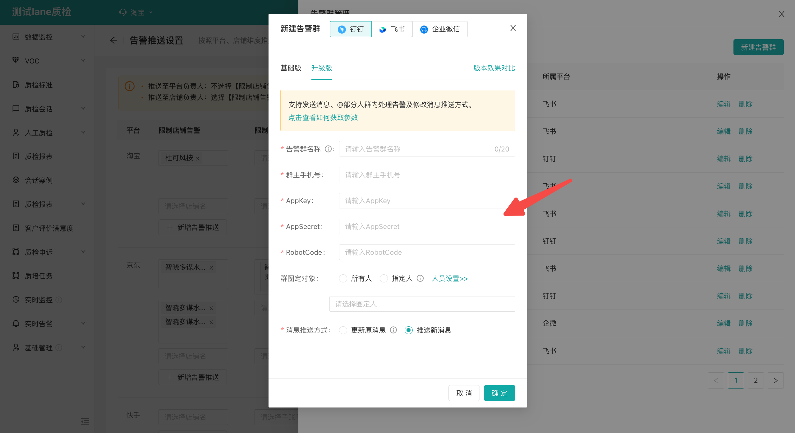Image resolution: width=795 pixels, height=433 pixels.
Task: Click the 确定 button
Action: pyautogui.click(x=499, y=393)
